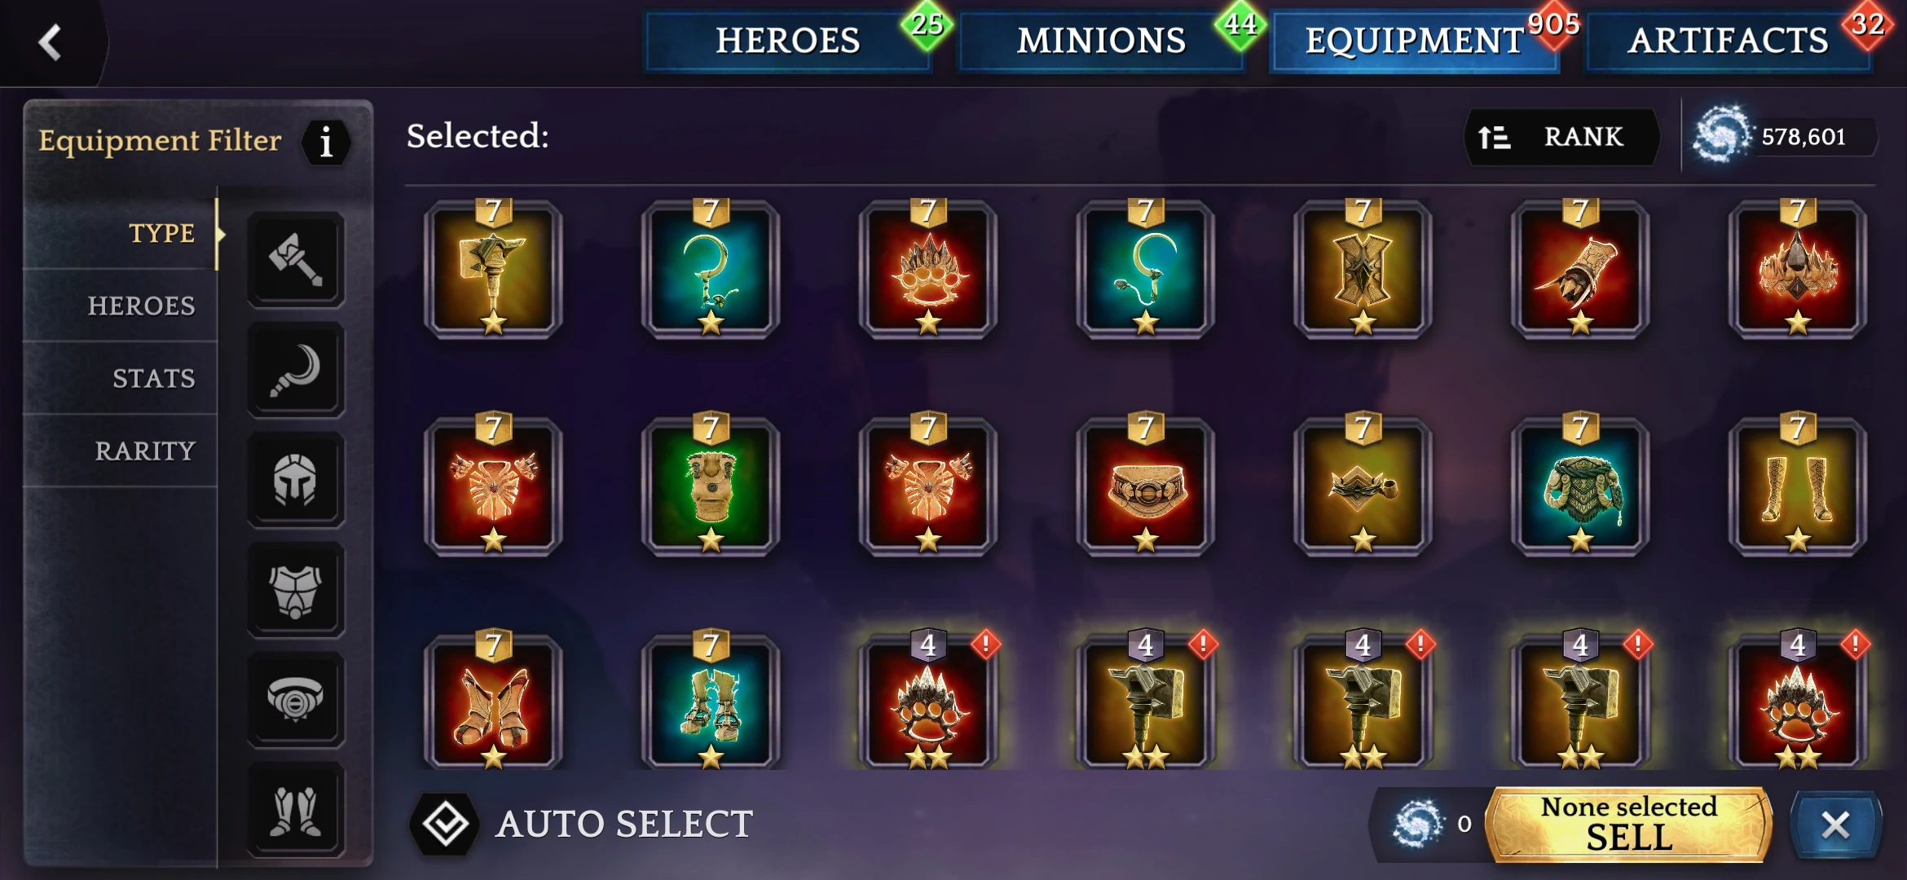Switch to the MINIONS tab
Viewport: 1907px width, 880px height.
tap(1101, 41)
